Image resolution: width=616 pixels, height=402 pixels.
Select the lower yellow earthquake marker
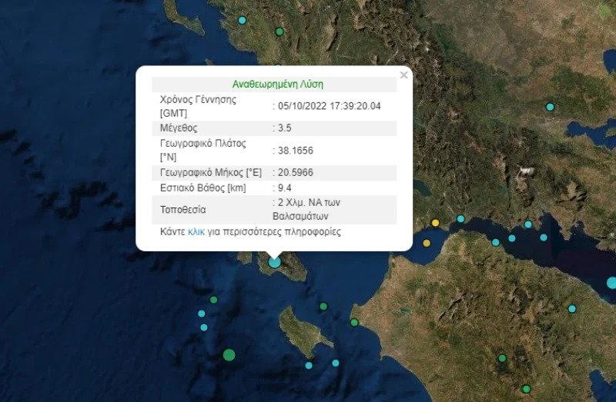click(427, 244)
